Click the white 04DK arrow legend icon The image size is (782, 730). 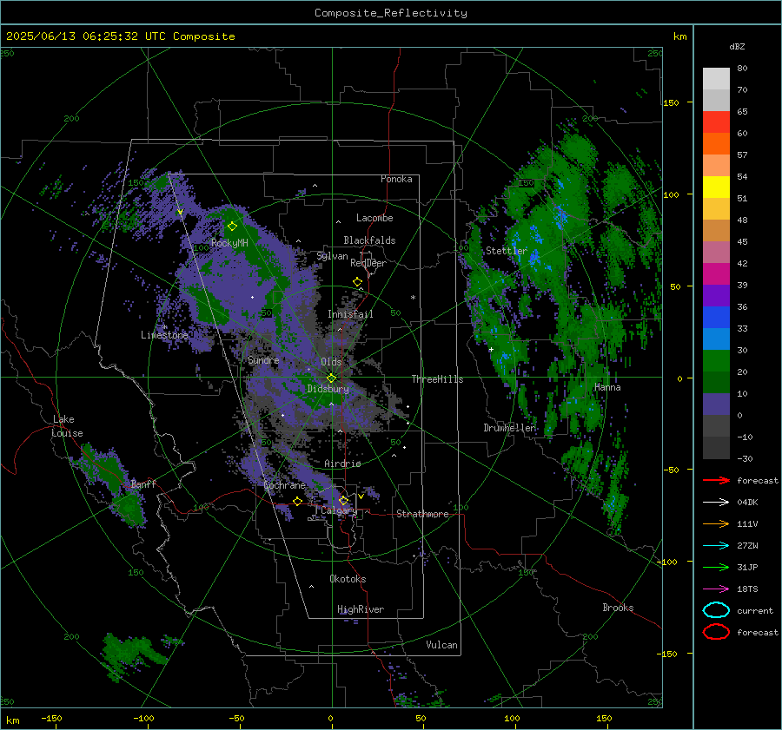tap(716, 502)
